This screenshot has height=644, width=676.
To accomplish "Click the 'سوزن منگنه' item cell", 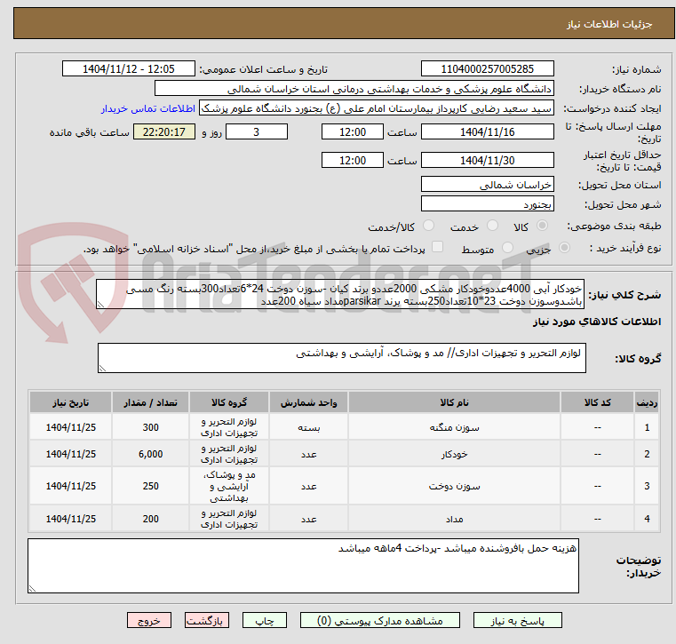I will [454, 427].
